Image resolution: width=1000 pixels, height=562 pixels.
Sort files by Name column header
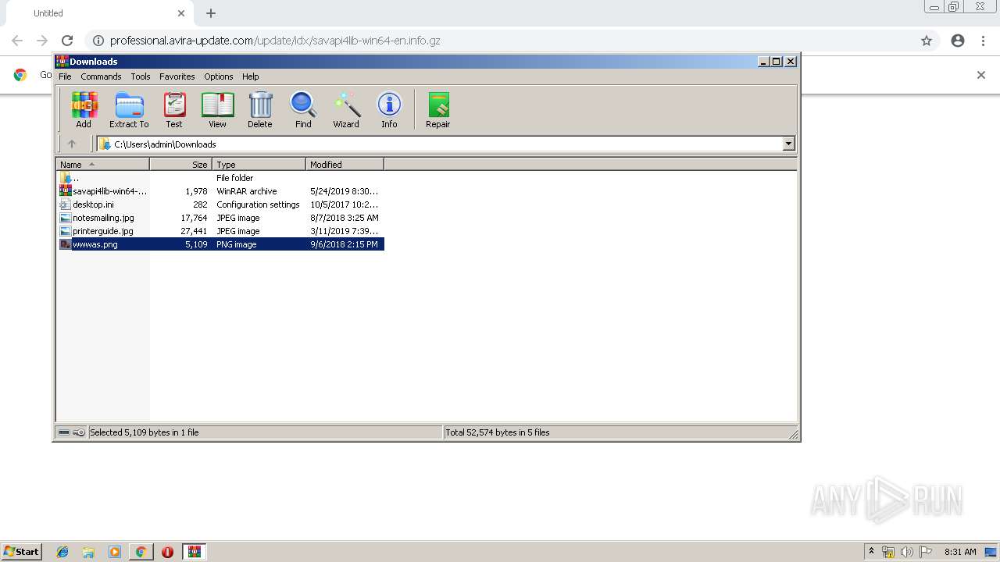point(103,165)
